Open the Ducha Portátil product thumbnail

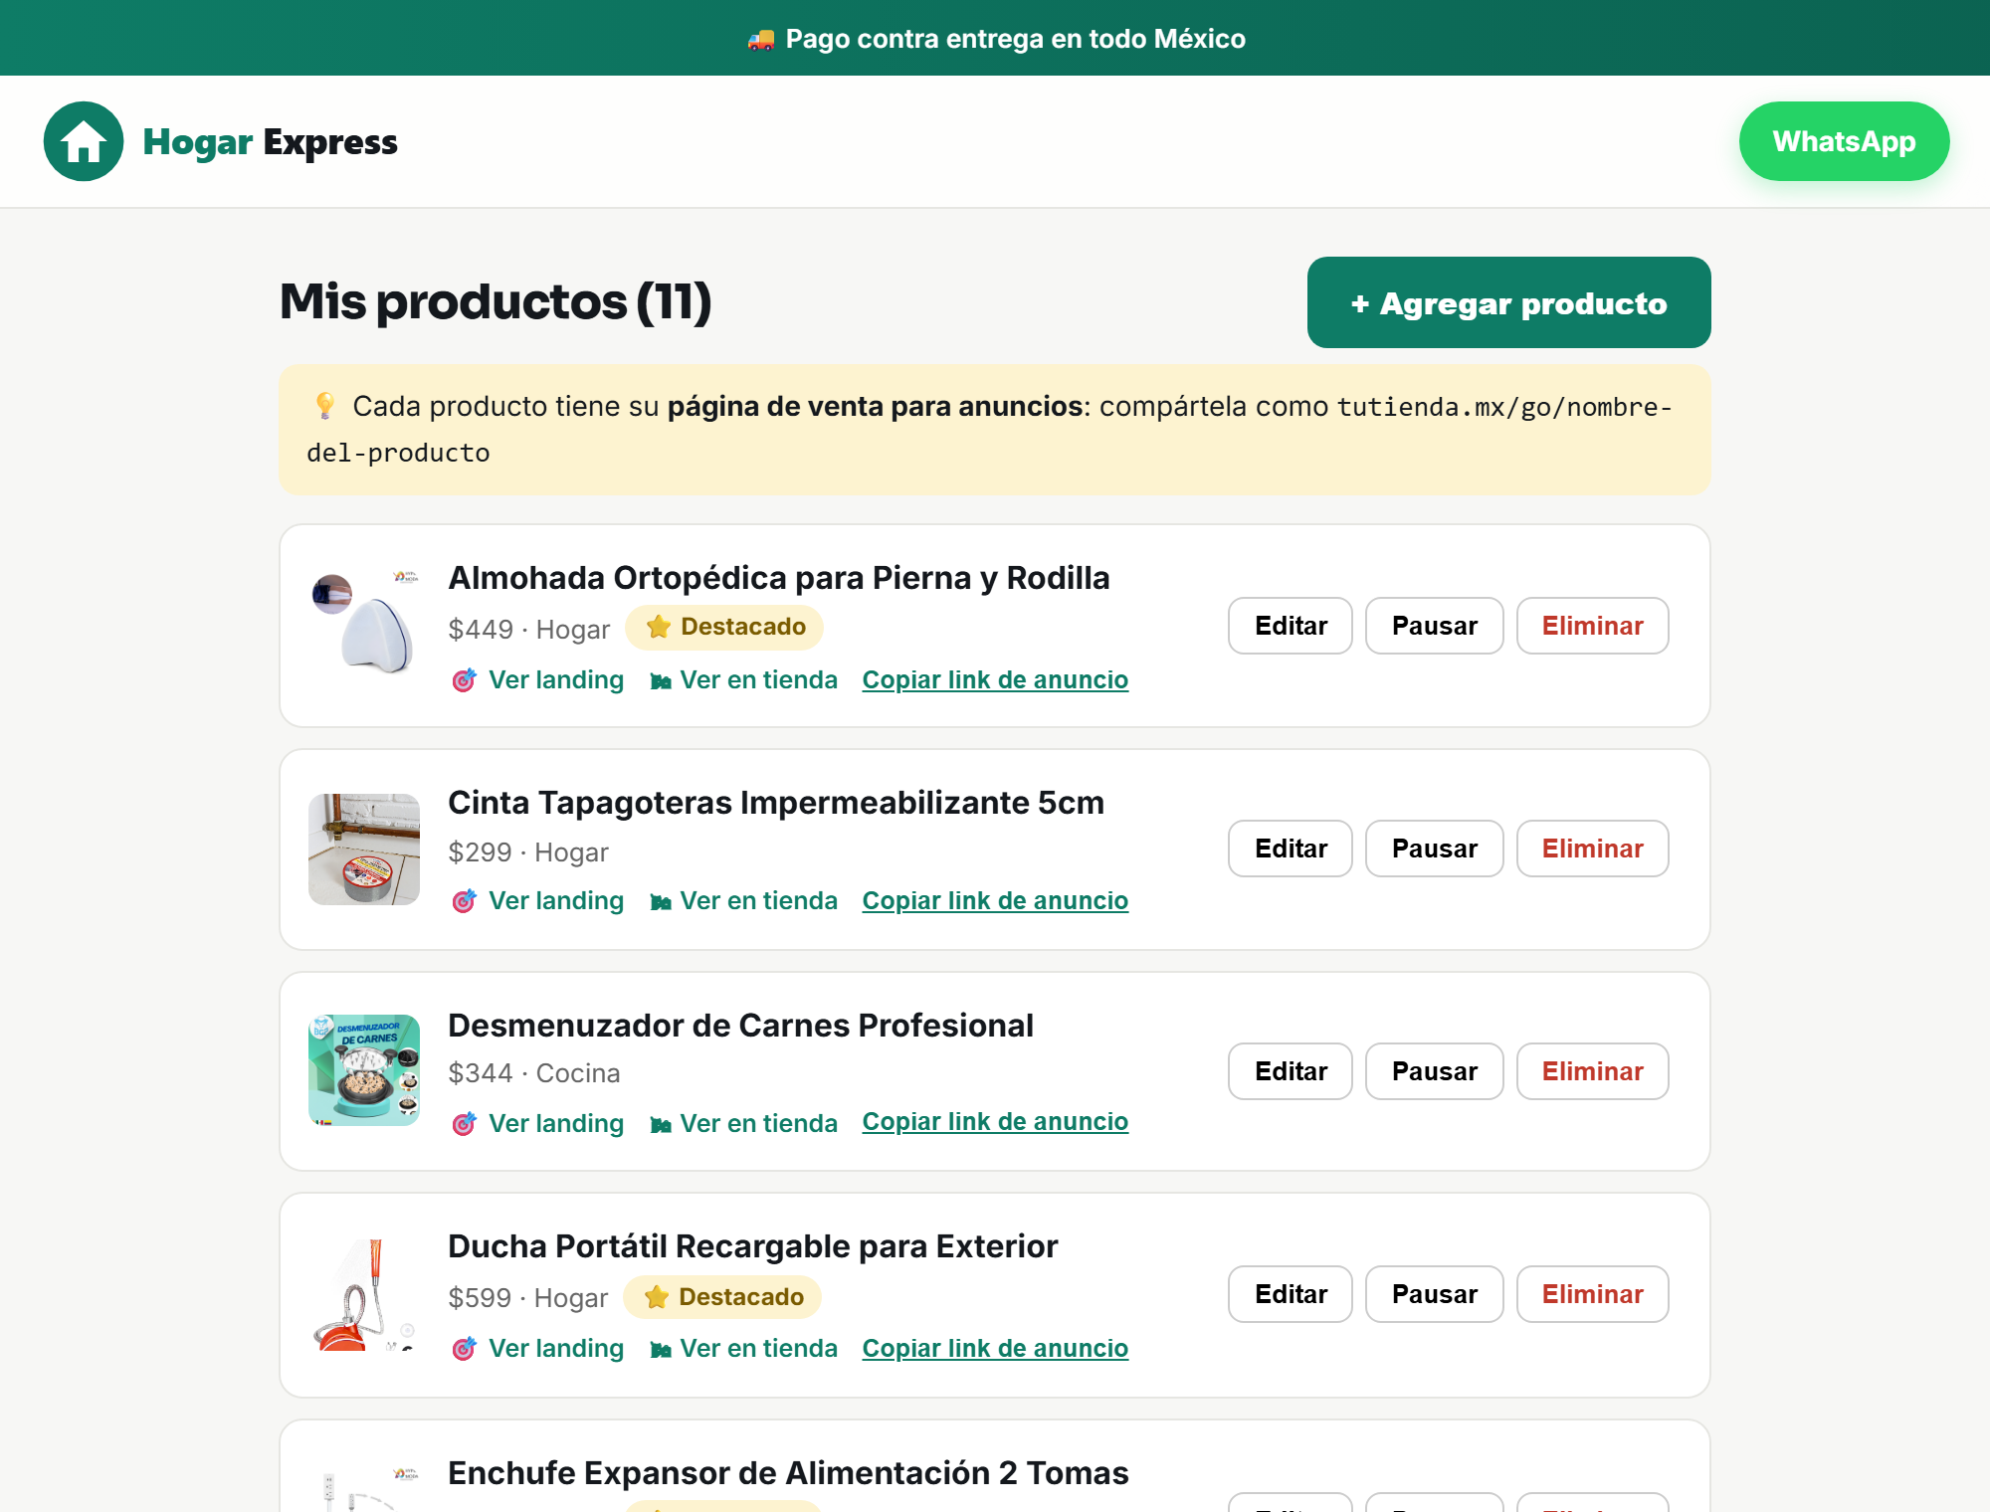coord(364,1294)
